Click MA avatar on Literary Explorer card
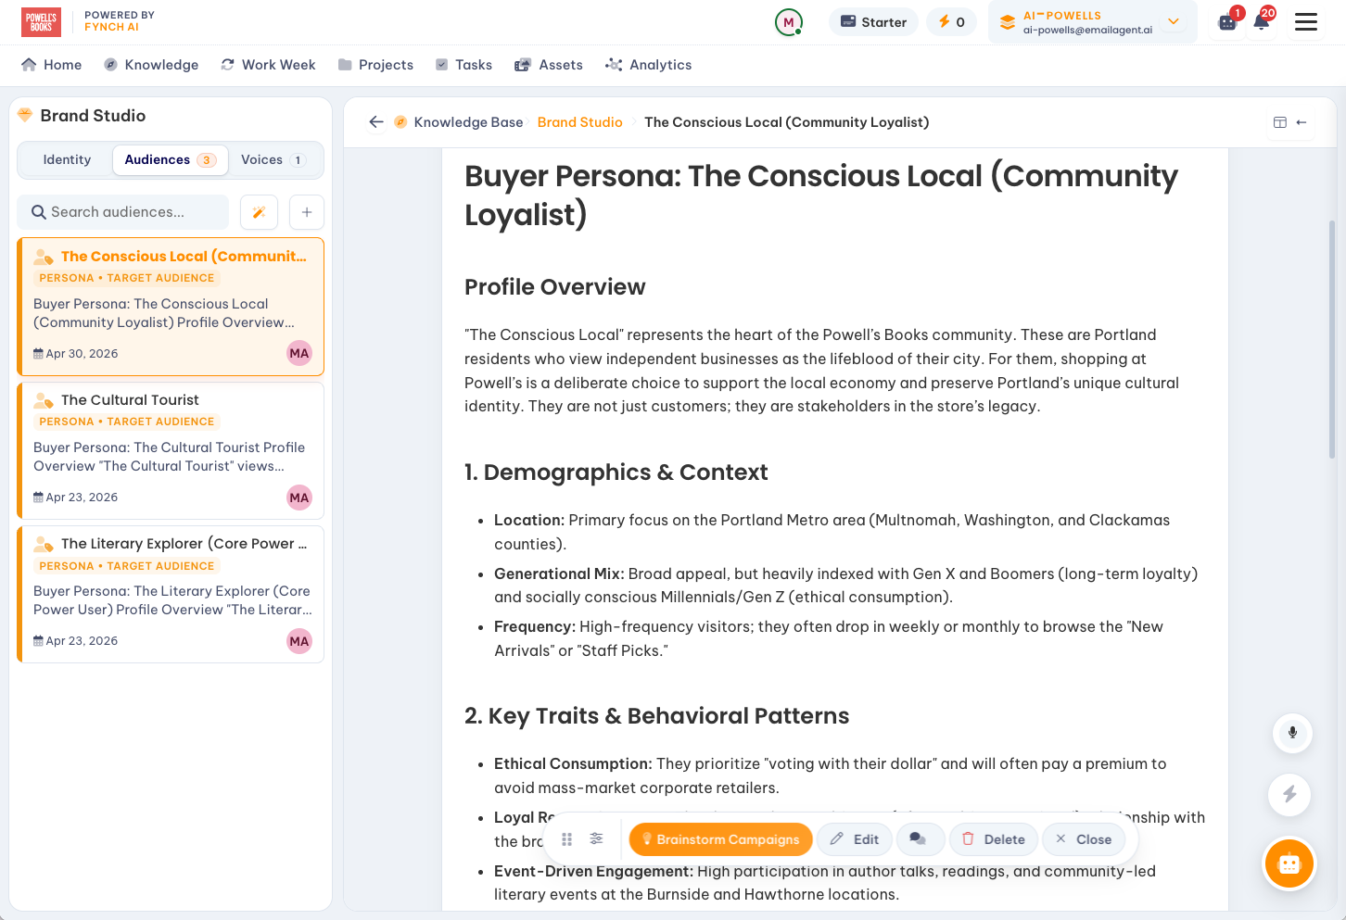 [x=298, y=641]
